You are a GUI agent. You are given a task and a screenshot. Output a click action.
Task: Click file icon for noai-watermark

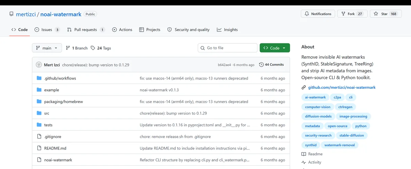point(39,160)
